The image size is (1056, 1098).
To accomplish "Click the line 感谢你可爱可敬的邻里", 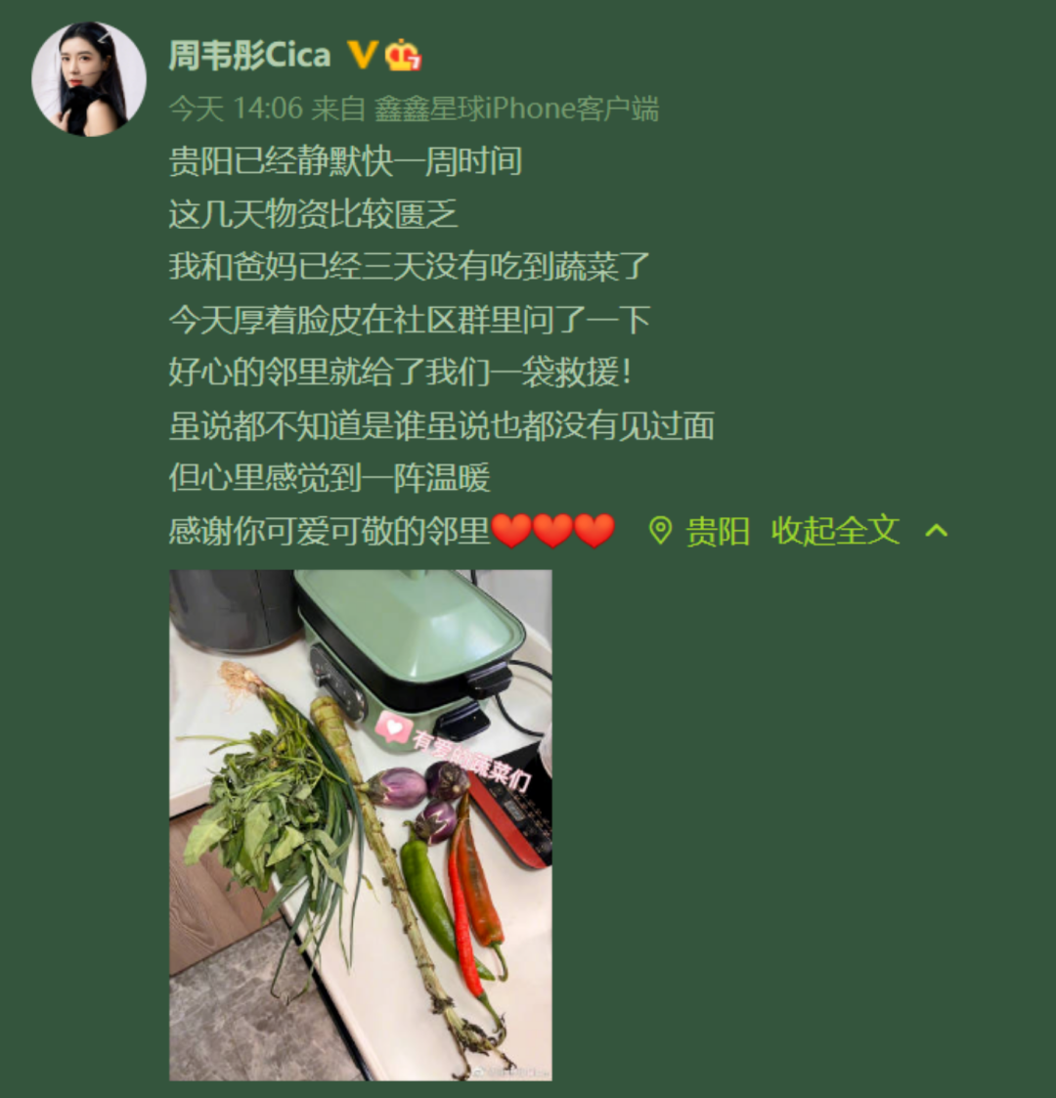I will pyautogui.click(x=330, y=531).
